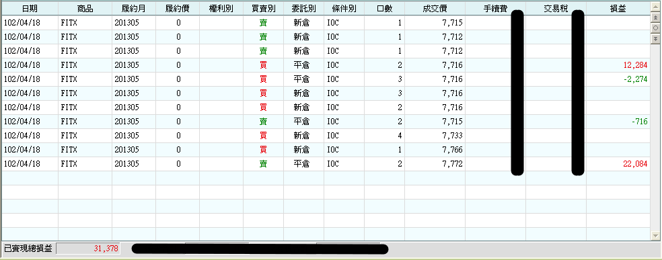Click the 商品 column header
The width and height of the screenshot is (662, 260).
pyautogui.click(x=85, y=9)
